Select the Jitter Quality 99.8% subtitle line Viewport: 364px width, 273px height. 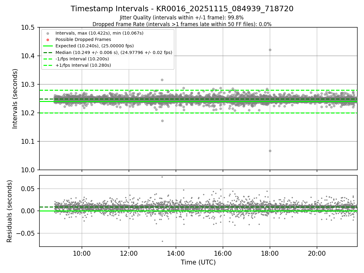182,18
